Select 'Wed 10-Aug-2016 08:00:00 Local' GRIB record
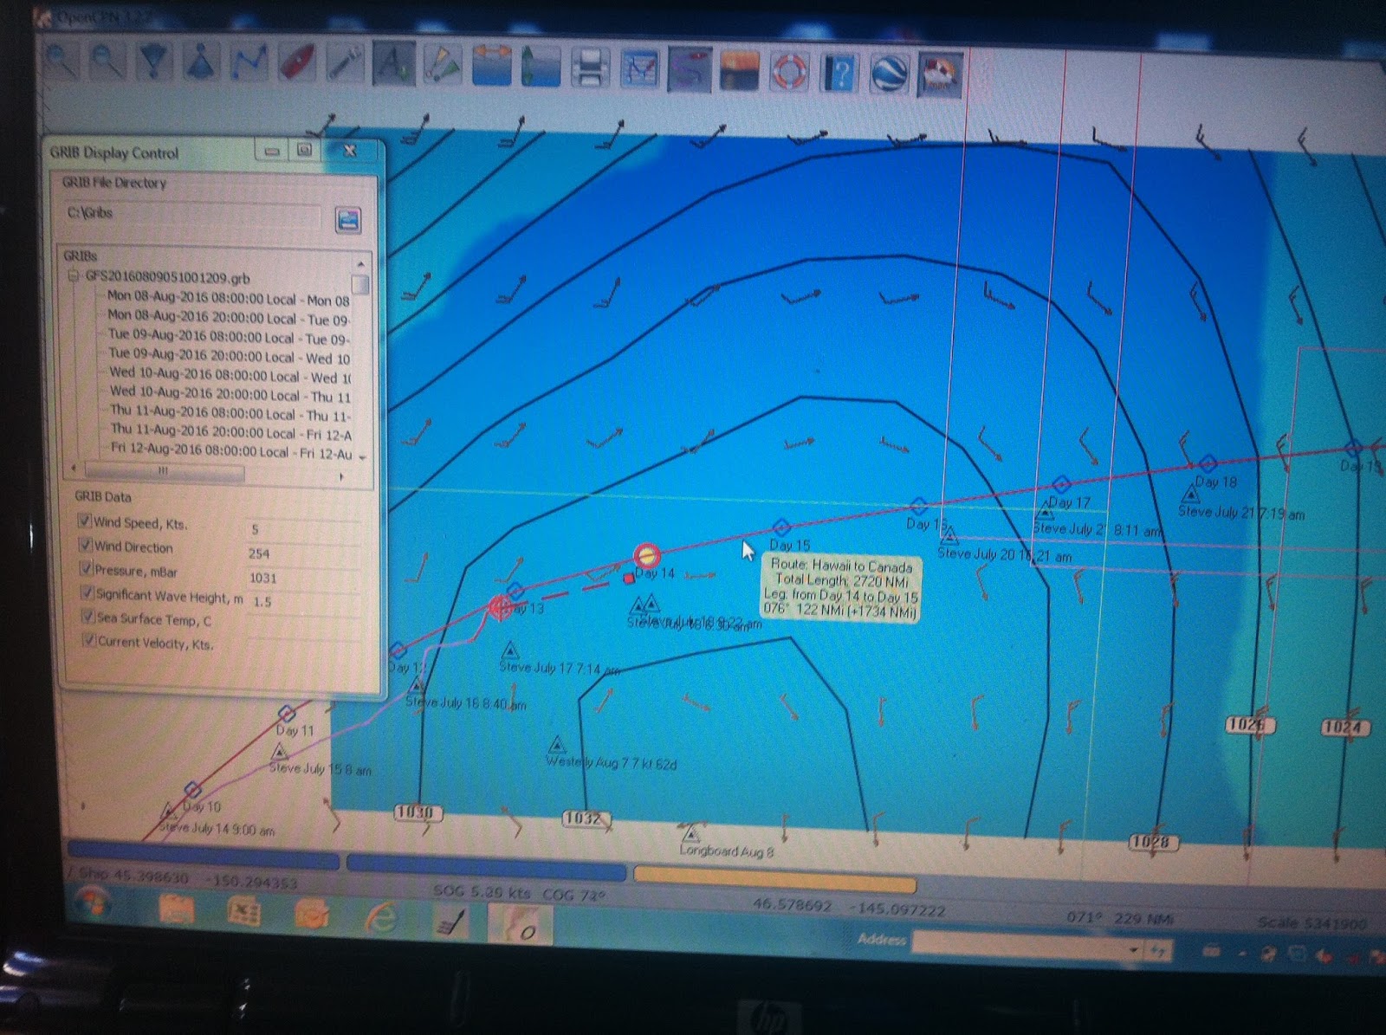The height and width of the screenshot is (1035, 1386). [230, 376]
